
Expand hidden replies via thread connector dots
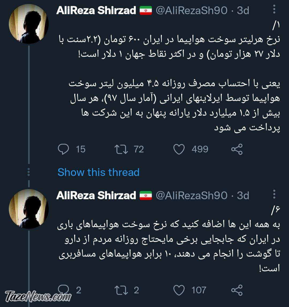(x=28, y=172)
